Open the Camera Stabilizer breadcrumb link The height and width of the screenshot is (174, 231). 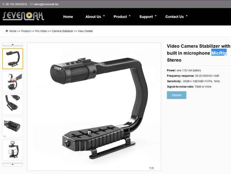(62, 31)
